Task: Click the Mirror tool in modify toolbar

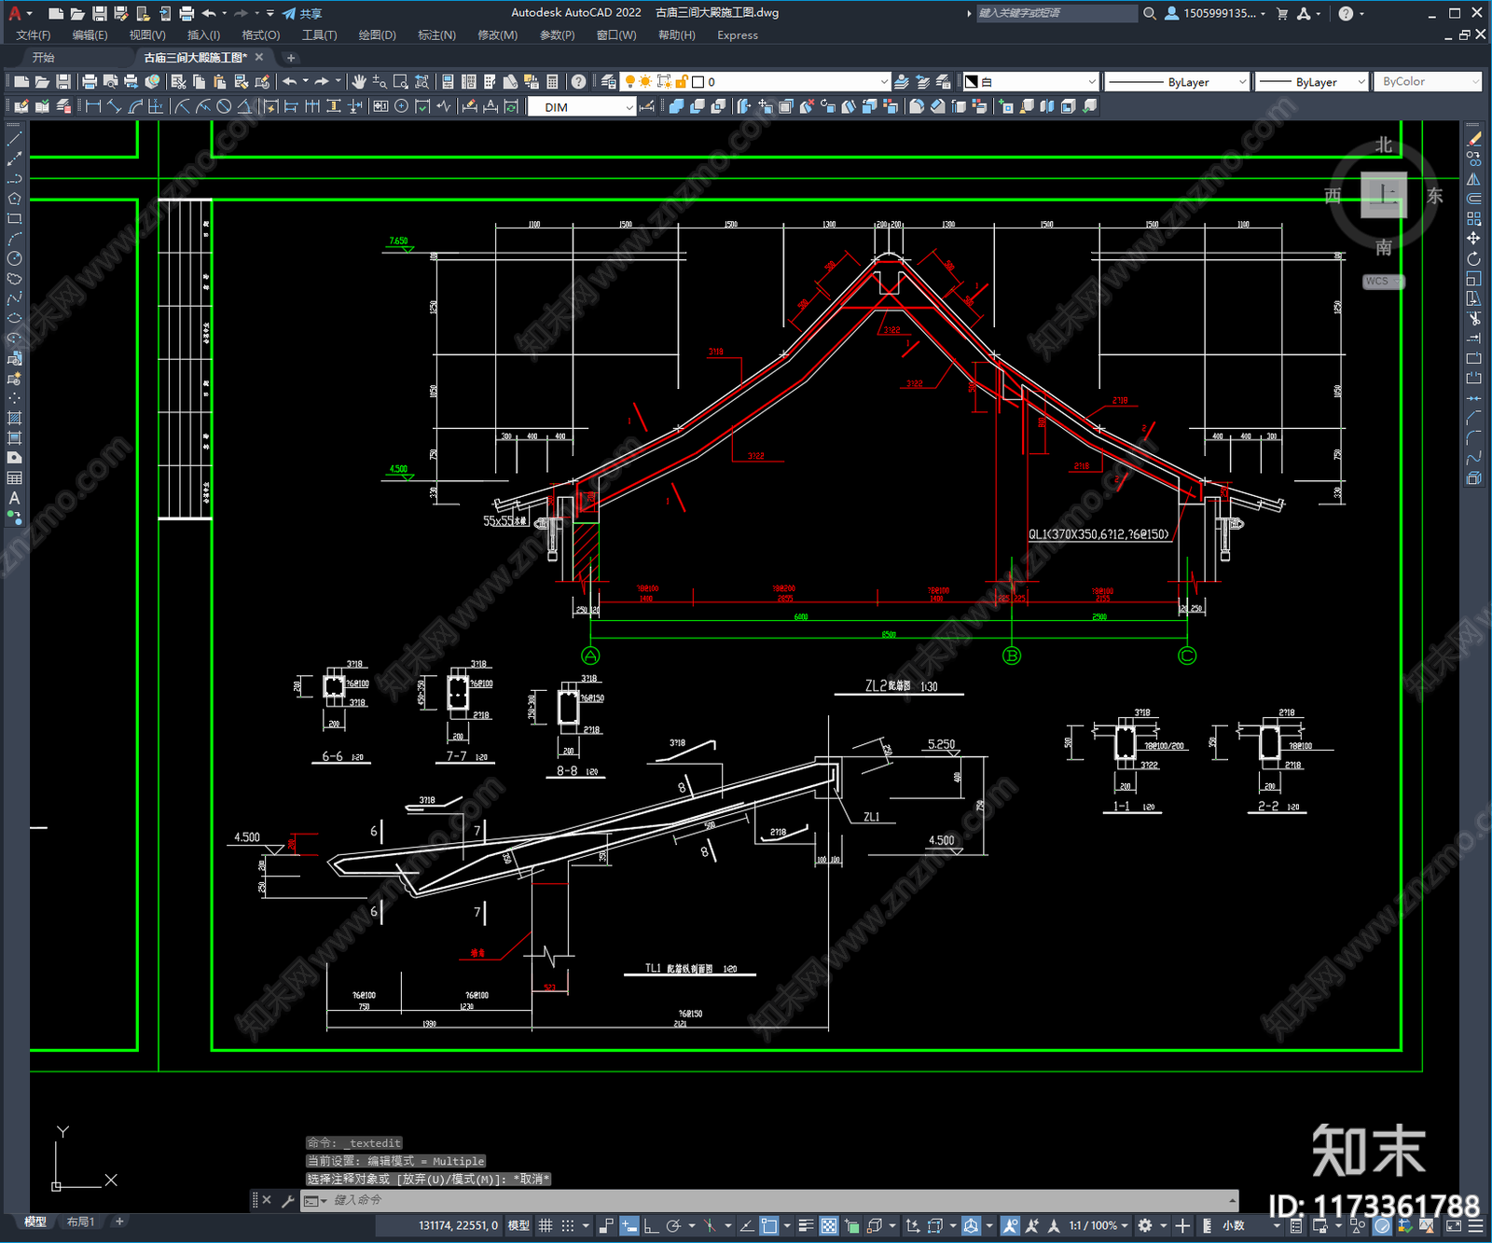Action: 1473,179
